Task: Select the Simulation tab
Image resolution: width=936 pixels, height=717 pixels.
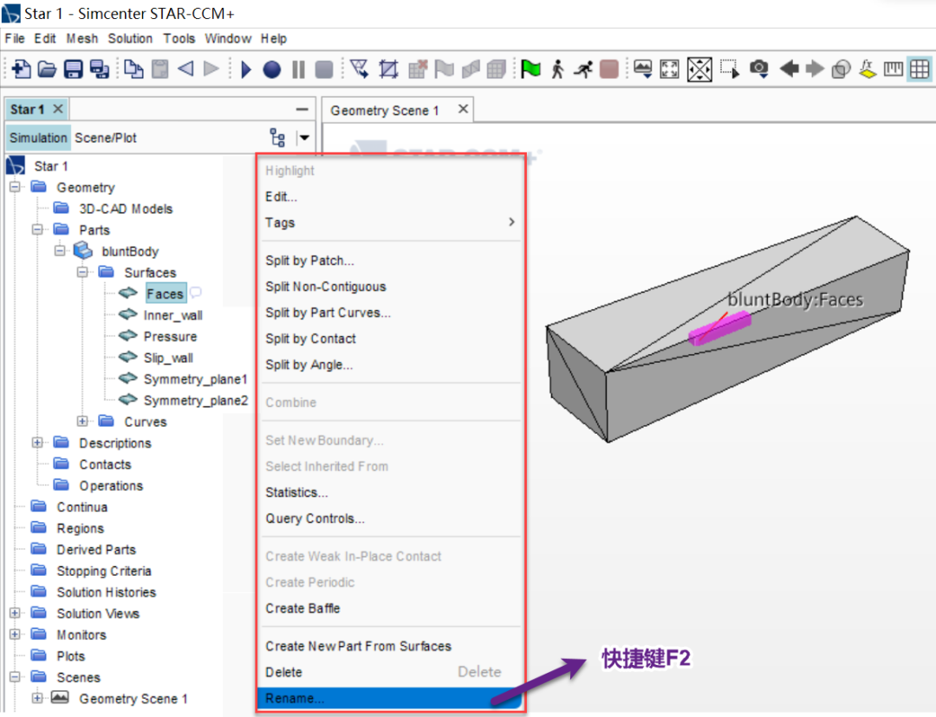Action: tap(38, 138)
